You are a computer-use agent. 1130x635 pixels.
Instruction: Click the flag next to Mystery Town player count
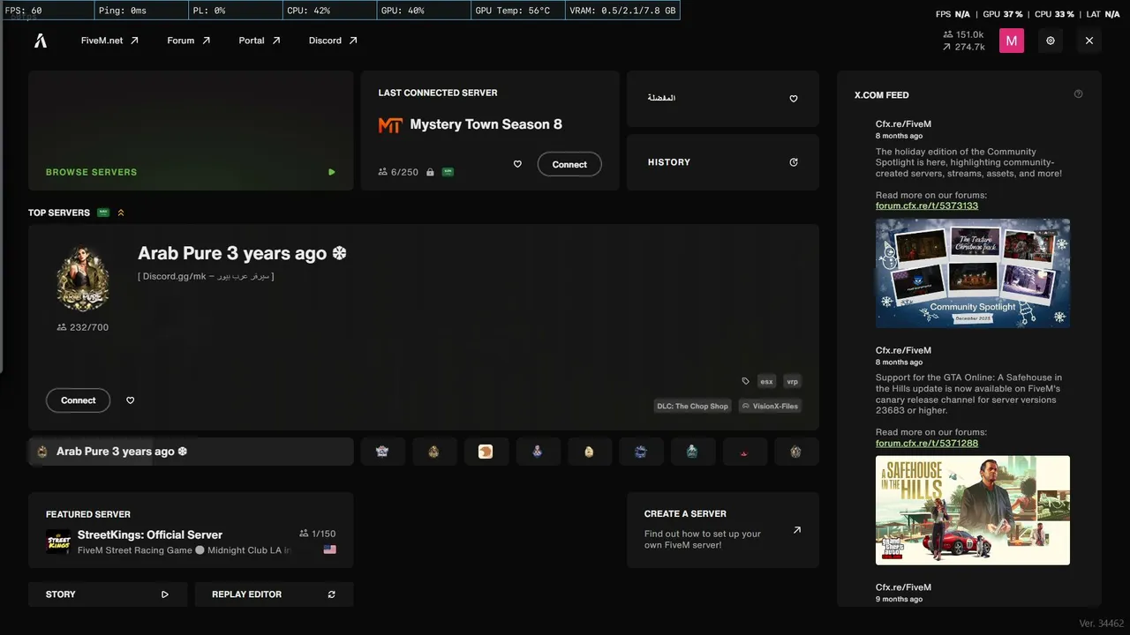click(448, 172)
